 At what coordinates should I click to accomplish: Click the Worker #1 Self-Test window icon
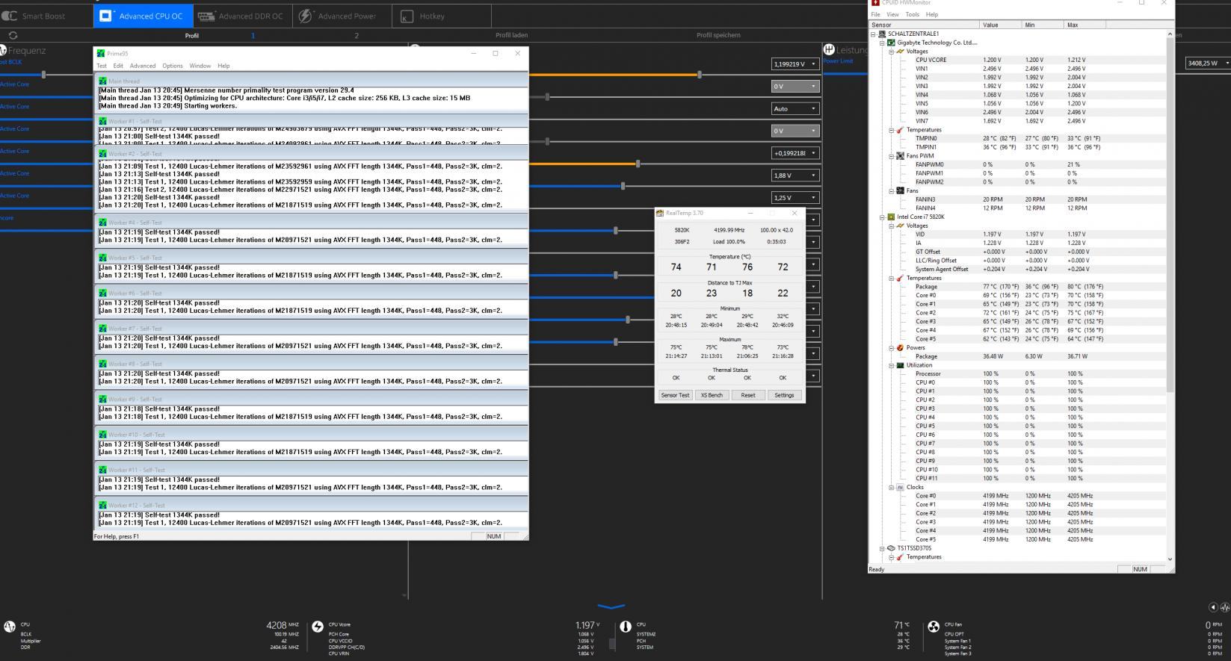[102, 121]
